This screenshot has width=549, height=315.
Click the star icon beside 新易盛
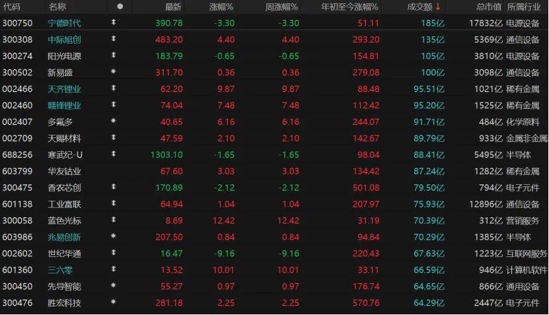(113, 72)
